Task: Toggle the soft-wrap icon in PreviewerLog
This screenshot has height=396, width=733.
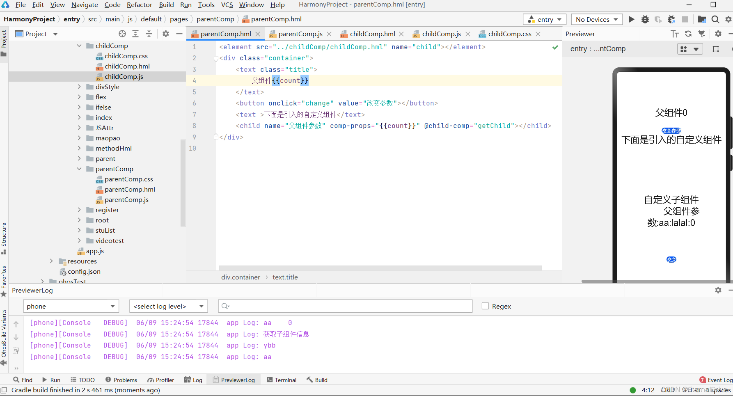Action: click(x=16, y=350)
